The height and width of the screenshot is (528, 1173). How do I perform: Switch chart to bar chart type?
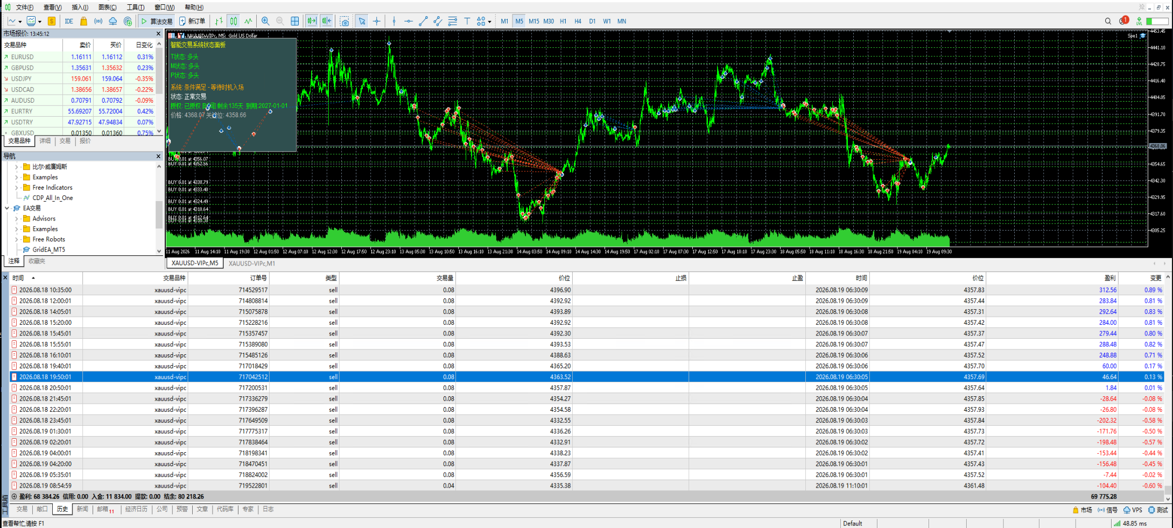[219, 22]
